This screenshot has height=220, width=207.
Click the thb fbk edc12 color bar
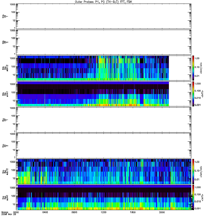coord(193,68)
